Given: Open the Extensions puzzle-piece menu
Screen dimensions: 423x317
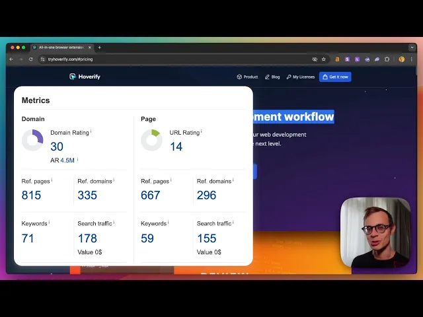Looking at the screenshot, I should (x=387, y=59).
